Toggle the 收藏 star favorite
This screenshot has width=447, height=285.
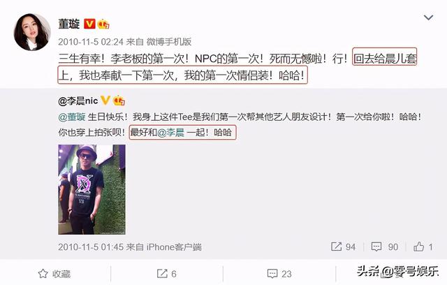click(54, 274)
